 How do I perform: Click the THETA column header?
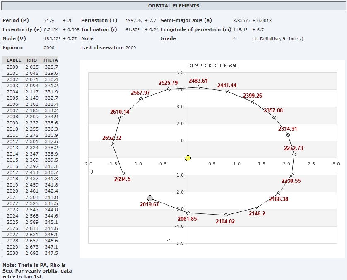click(50, 60)
